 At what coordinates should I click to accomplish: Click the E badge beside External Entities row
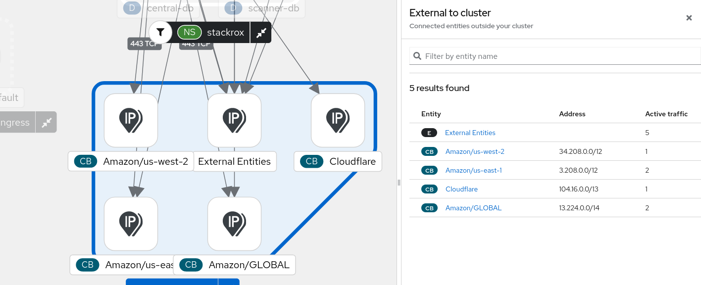coord(429,133)
